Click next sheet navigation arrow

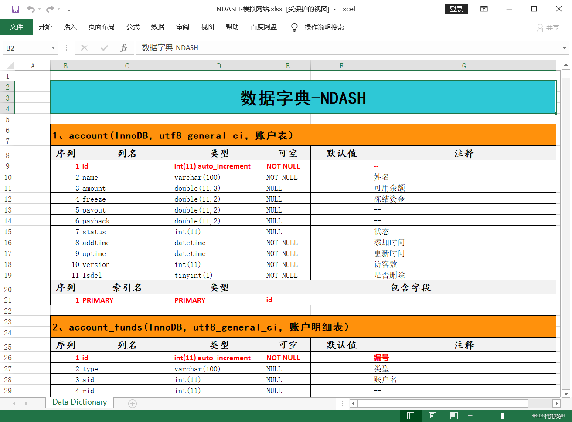point(26,404)
